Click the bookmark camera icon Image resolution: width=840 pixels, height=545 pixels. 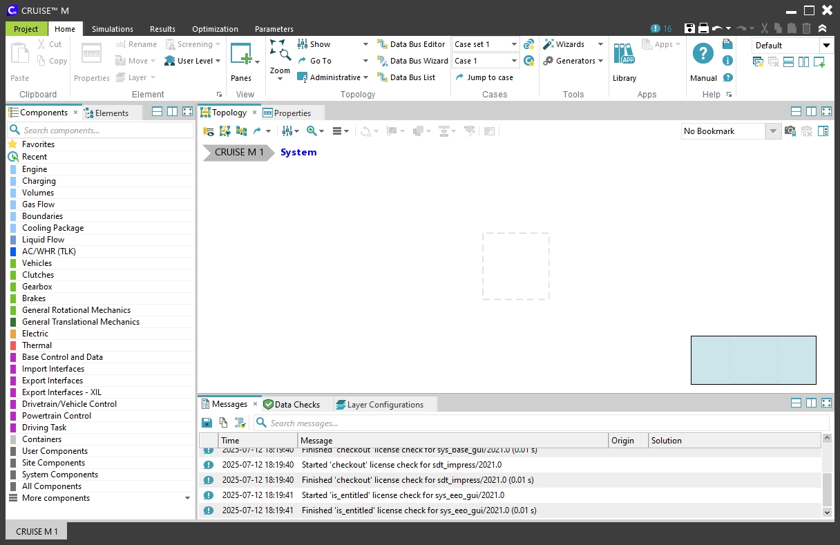point(790,131)
